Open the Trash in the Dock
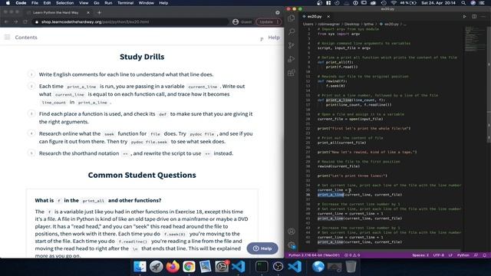 (351, 267)
